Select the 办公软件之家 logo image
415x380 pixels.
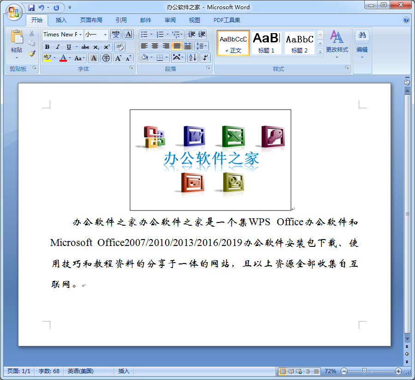(x=210, y=160)
